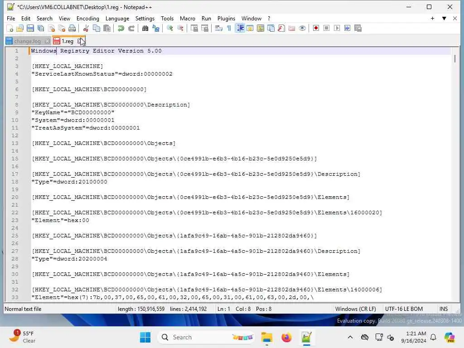
Task: Click the Paste toolbar icon
Action: [107, 28]
